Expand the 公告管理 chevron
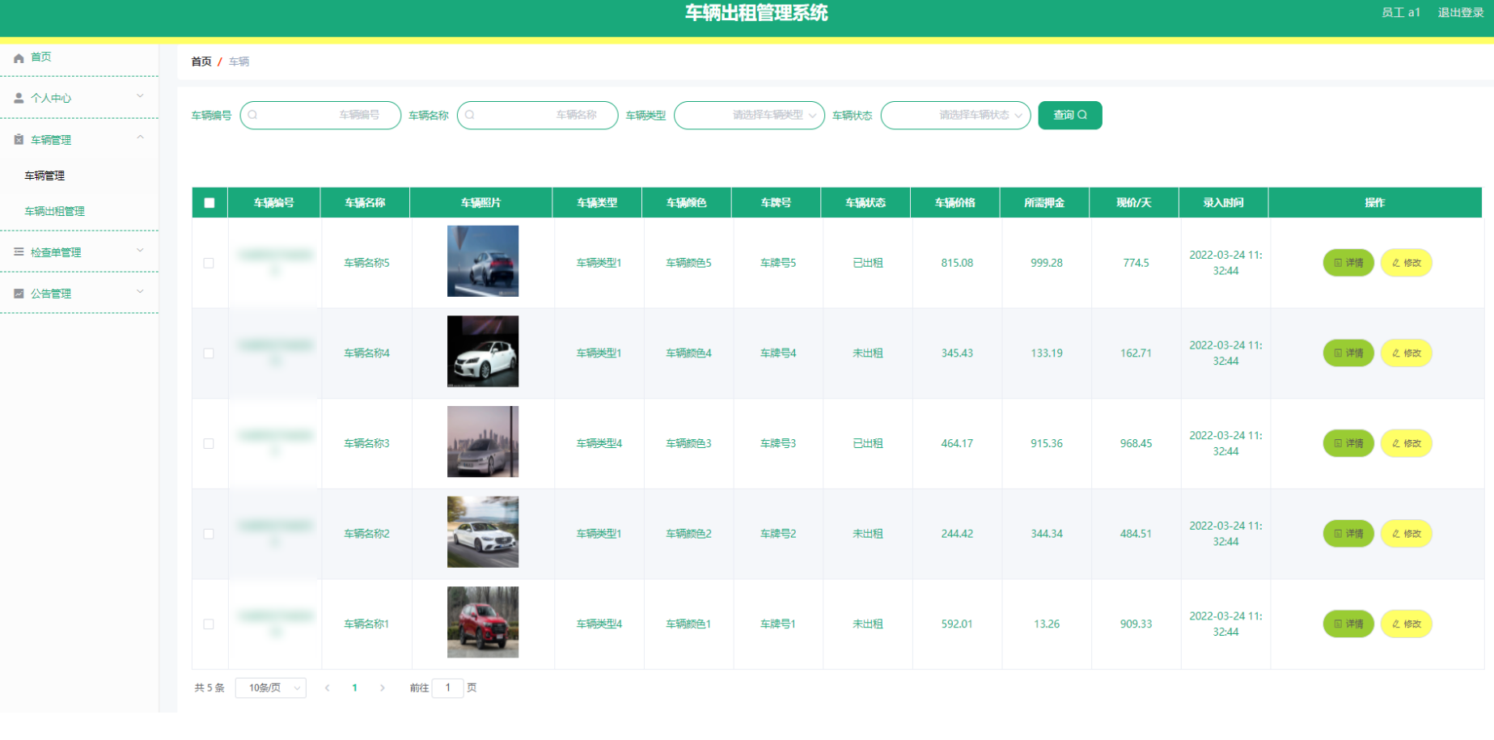 (140, 292)
